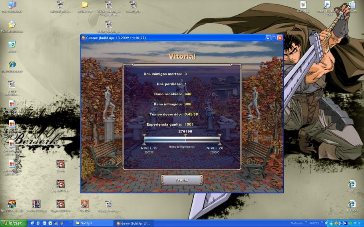The image size is (364, 227).
Task: Open the Berserk OST folder
Action: [x=85, y=5]
